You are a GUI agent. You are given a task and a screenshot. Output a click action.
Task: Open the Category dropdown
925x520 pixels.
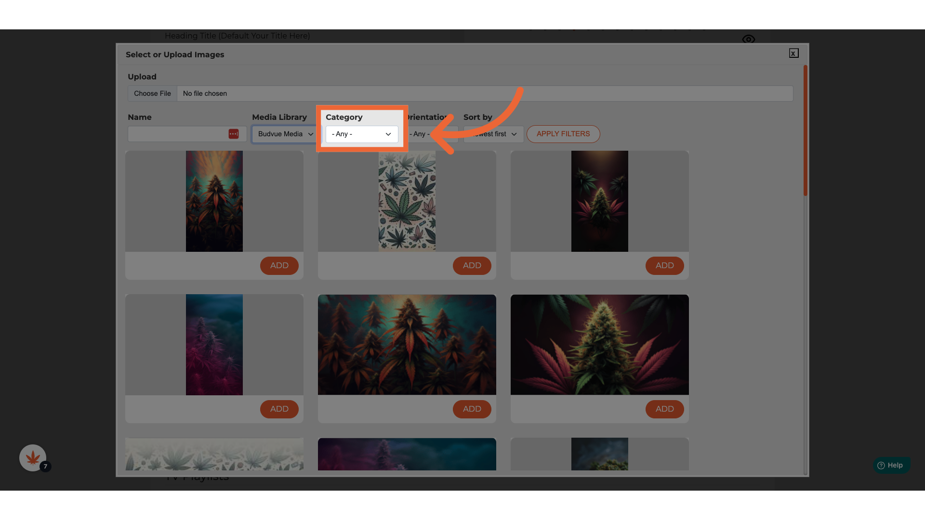pyautogui.click(x=362, y=134)
